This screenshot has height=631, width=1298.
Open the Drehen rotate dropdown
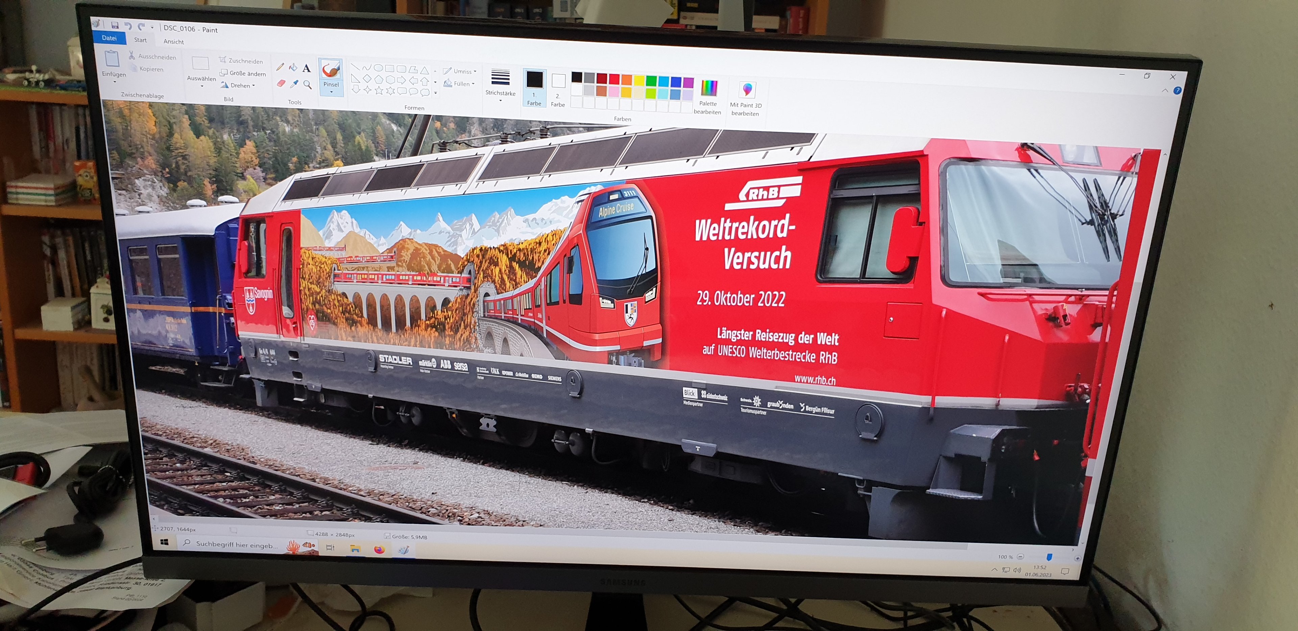(238, 85)
